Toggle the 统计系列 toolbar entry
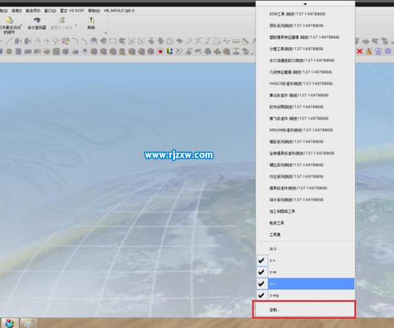Viewport: 394px width, 328px height. [306, 199]
